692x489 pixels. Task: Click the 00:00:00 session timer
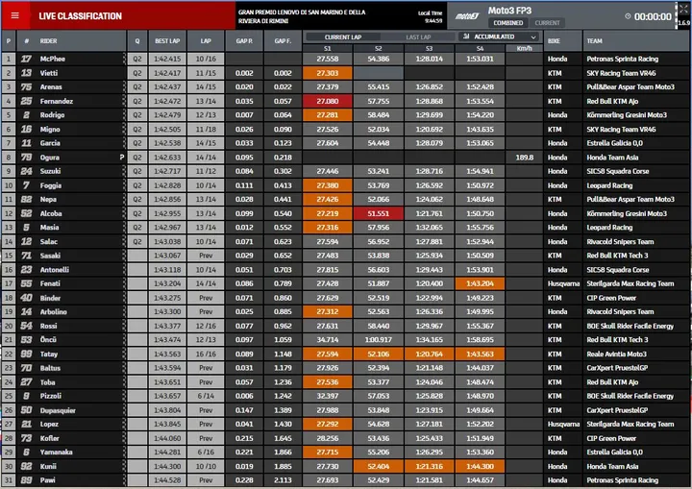click(653, 16)
